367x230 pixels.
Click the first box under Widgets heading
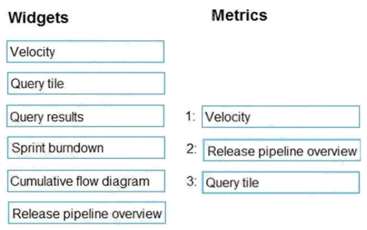86,52
